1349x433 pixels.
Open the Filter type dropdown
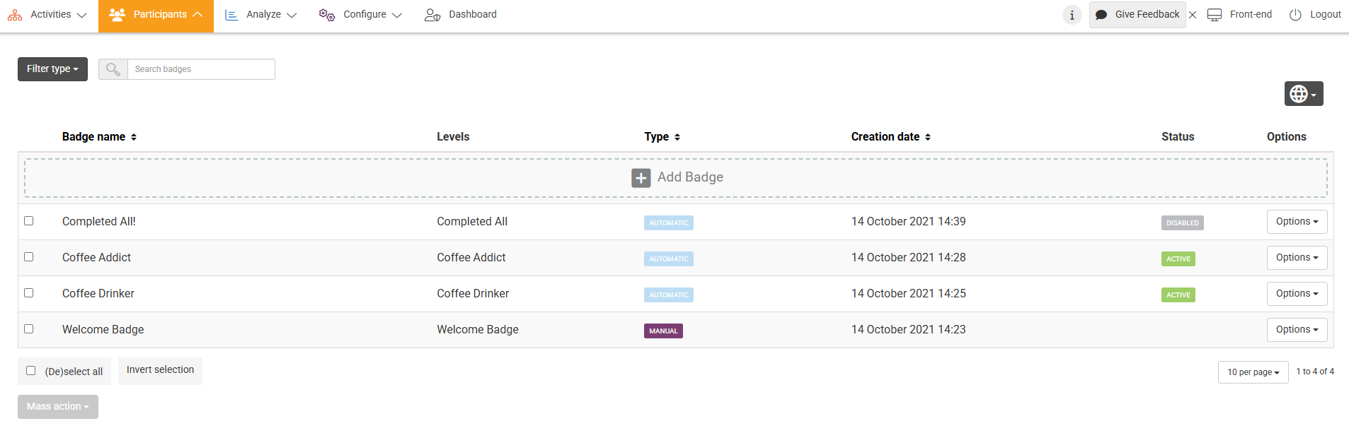pyautogui.click(x=52, y=69)
